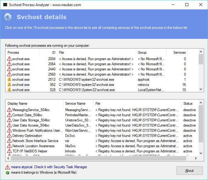Select the PimIndexMainte... service name cell
The width and height of the screenshot is (208, 180).
(78, 115)
